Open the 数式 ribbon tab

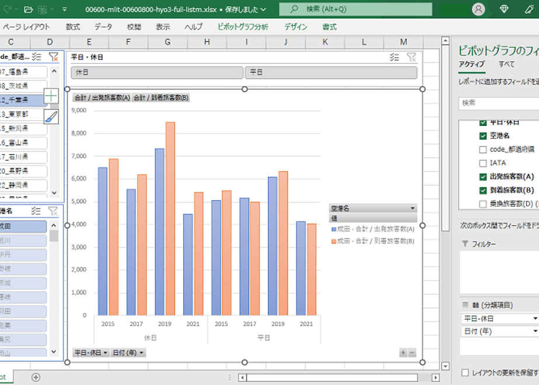[73, 27]
